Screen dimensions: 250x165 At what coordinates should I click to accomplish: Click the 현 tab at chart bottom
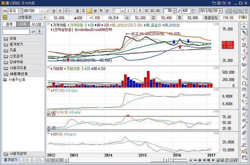click(52, 160)
